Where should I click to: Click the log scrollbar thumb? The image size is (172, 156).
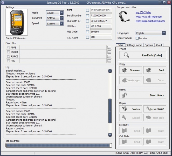pos(110,111)
